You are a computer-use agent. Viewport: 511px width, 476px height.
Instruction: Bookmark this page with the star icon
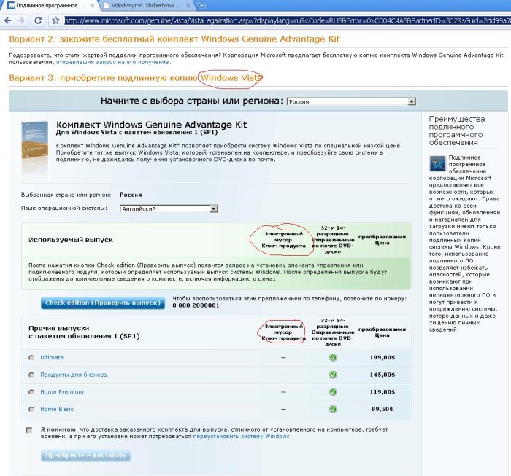(55, 20)
